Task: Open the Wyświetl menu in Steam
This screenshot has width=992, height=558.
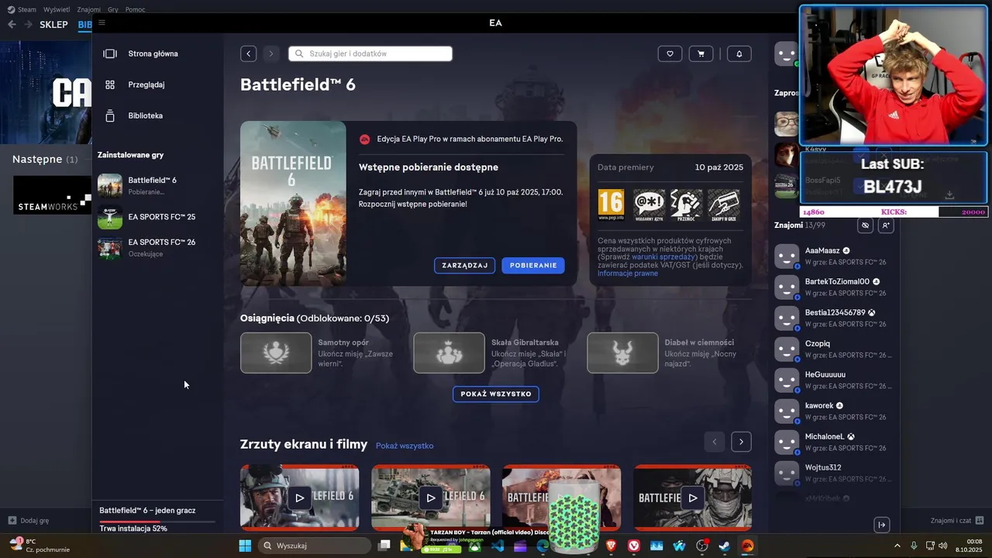Action: tap(56, 9)
